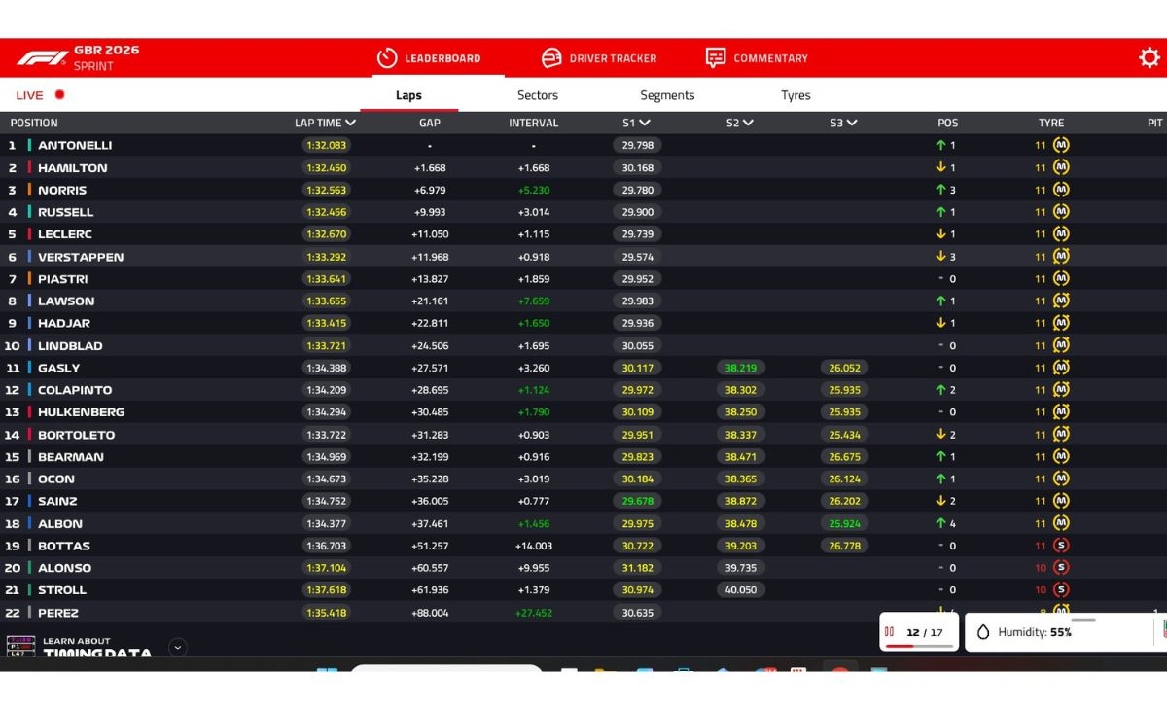This screenshot has width=1167, height=709.
Task: Click Stroll's soft tyre icon
Action: tap(1061, 589)
